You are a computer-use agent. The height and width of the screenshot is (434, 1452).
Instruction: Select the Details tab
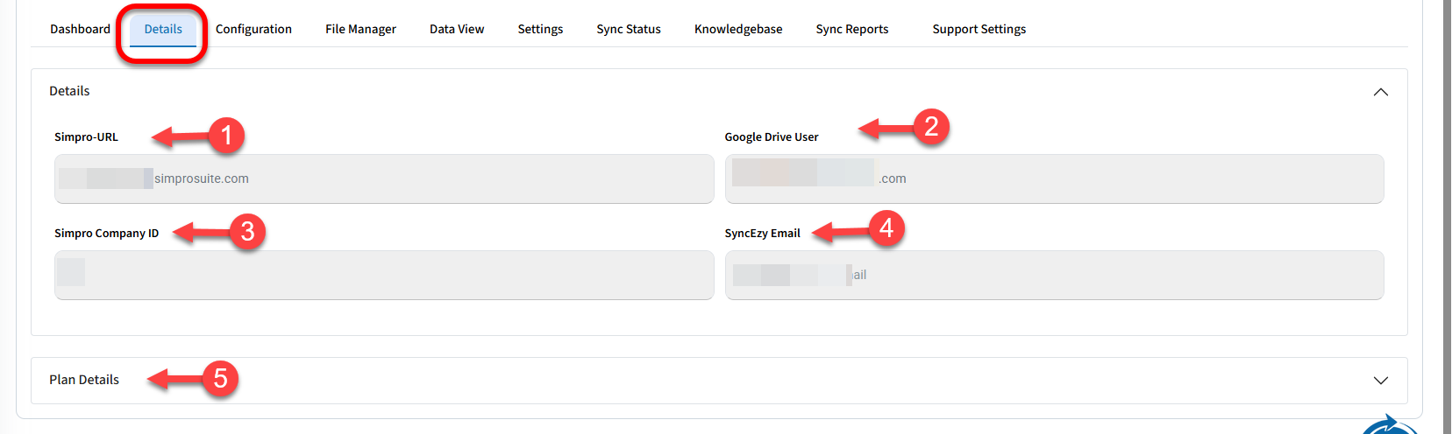coord(163,29)
